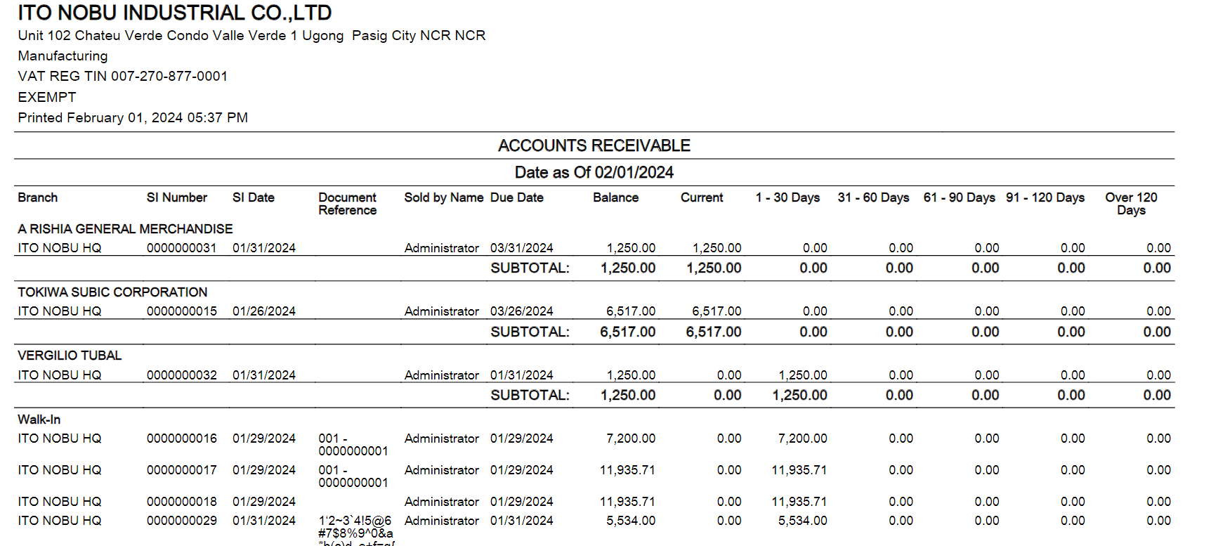
Task: Click SI number 0000000018
Action: coord(182,502)
